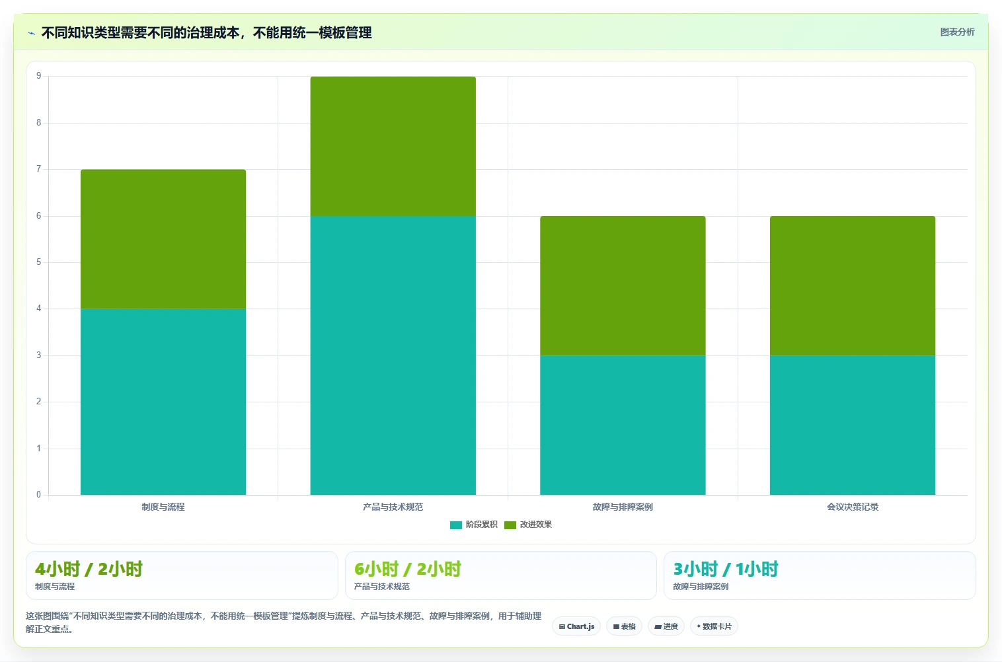The image size is (1002, 662).
Task: Click the 产品与技术规范 x-axis label
Action: coord(393,507)
